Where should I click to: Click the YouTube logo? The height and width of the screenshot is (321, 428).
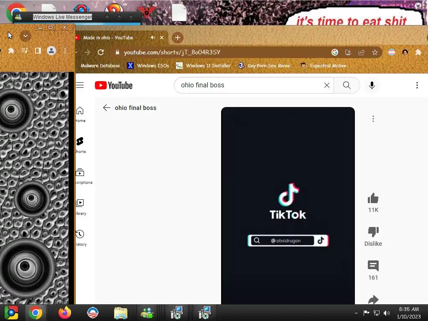[x=114, y=85]
